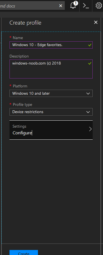
Task: Click the Configure text in Settings
Action: point(22,133)
